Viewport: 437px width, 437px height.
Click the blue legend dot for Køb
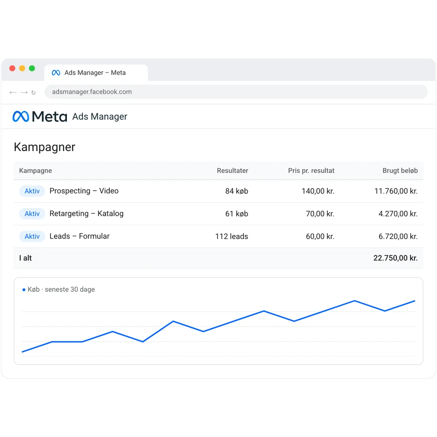pos(24,290)
